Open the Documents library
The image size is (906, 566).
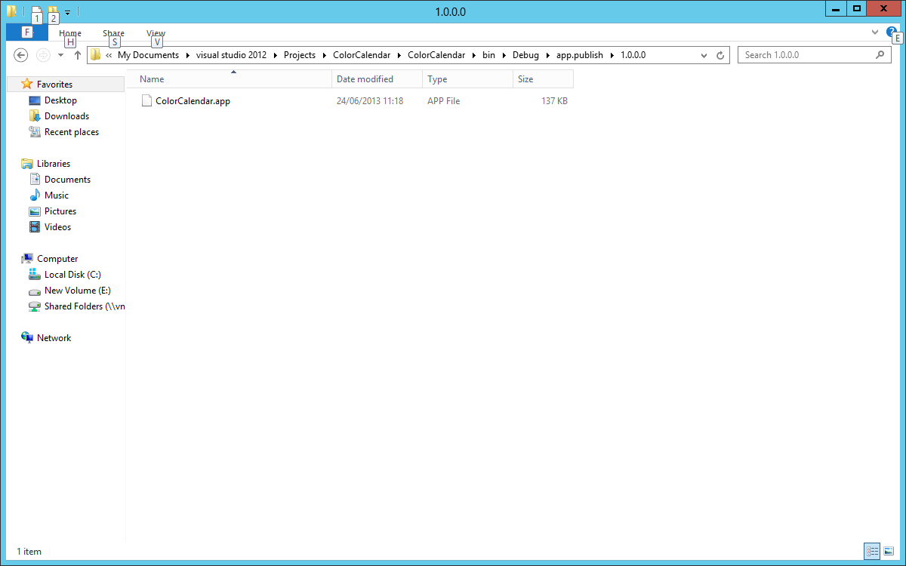pyautogui.click(x=67, y=180)
